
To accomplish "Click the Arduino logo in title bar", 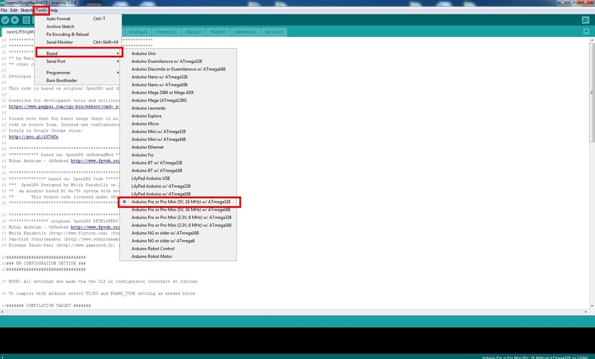I will coord(3,3).
